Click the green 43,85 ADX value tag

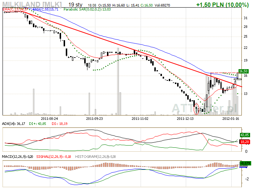click(x=245, y=135)
